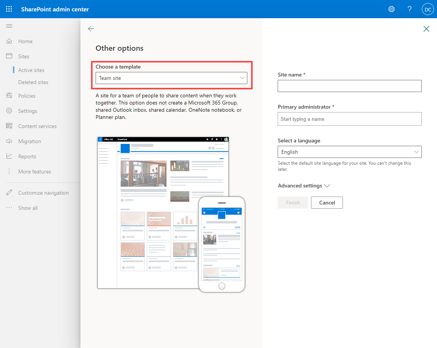
Task: Open the DC account avatar
Action: [428, 9]
